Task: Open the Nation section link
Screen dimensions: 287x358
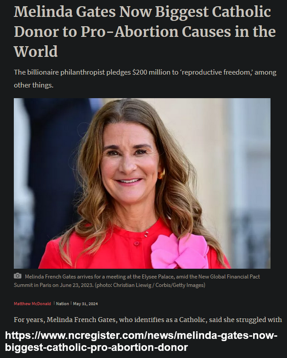Action: coord(63,304)
